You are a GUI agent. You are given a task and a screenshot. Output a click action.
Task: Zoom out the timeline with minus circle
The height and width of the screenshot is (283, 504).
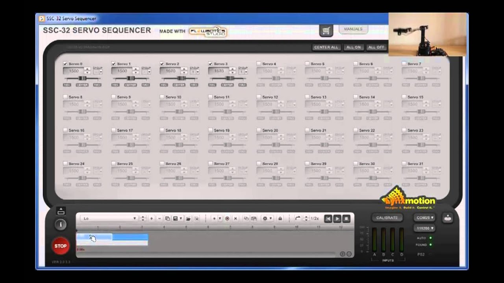click(349, 254)
